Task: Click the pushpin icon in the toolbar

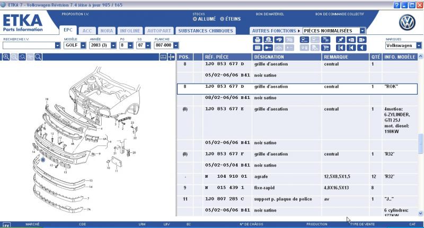Action: click(340, 40)
